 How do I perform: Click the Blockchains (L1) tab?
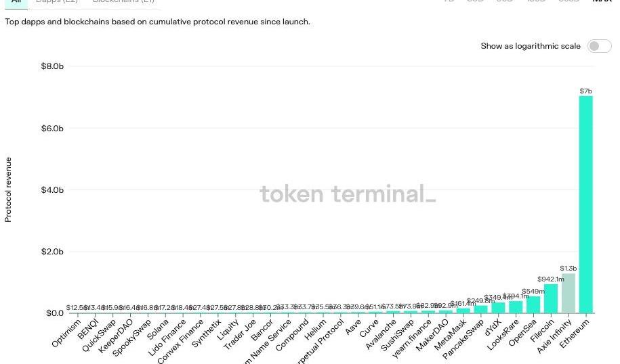point(123,1)
